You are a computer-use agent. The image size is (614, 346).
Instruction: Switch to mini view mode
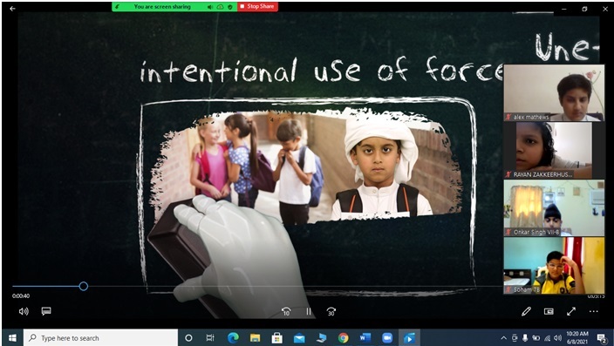(x=549, y=311)
